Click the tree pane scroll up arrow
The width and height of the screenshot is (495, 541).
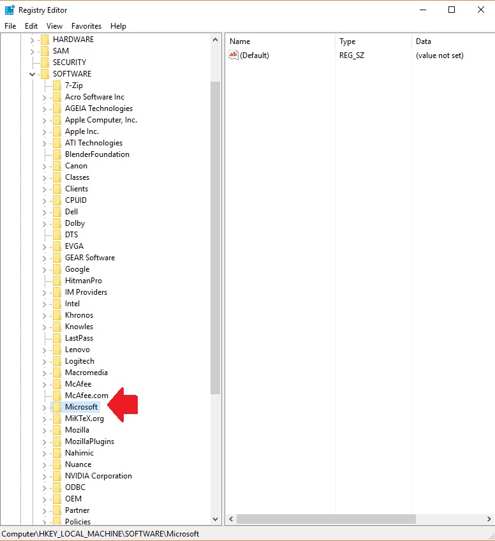click(x=215, y=40)
